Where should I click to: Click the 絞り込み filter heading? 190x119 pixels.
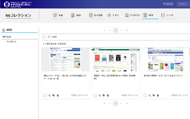coord(7,37)
